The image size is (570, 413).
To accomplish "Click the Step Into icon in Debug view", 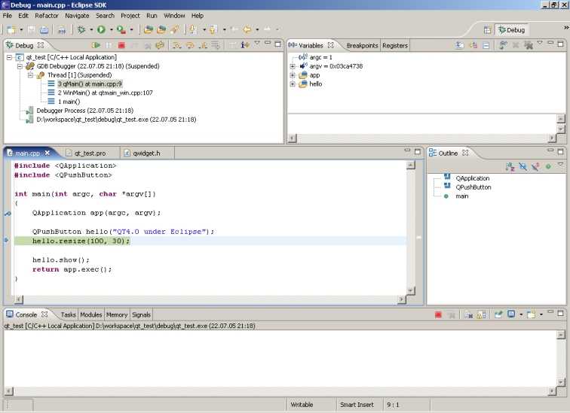I will click(x=177, y=45).
